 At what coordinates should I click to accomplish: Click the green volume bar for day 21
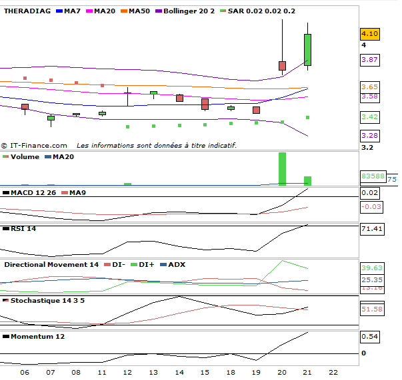coord(307,181)
